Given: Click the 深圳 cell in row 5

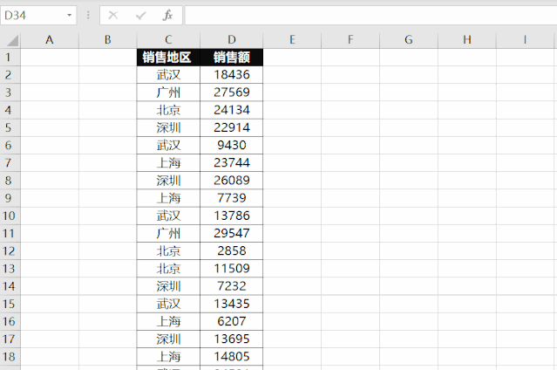Looking at the screenshot, I should 168,127.
